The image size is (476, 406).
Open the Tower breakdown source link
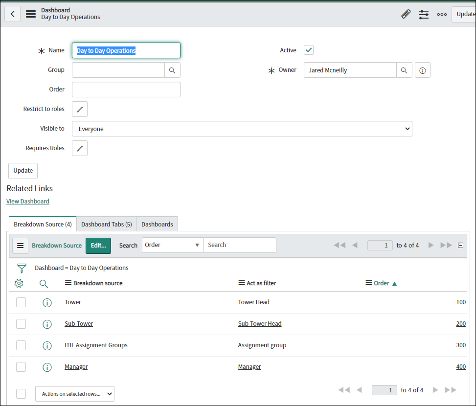click(73, 302)
